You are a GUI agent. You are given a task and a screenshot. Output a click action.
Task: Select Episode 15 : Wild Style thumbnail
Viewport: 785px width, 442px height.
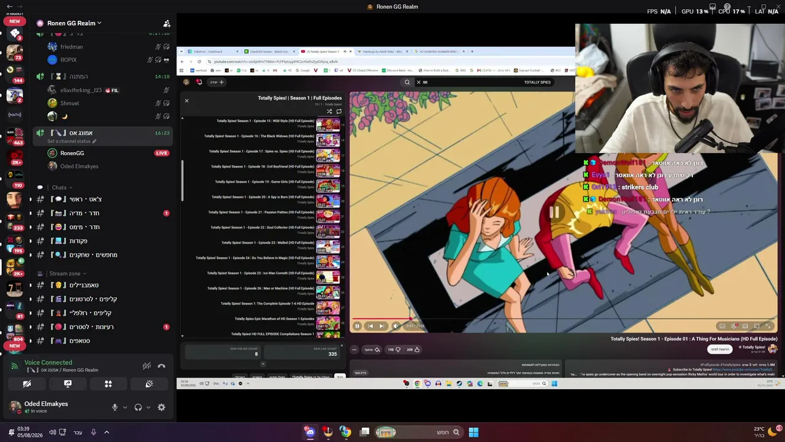(328, 125)
